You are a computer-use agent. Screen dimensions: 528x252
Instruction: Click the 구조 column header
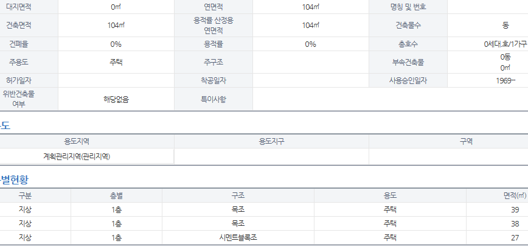238,195
